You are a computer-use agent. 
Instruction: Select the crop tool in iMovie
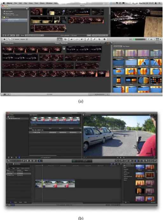99,39
